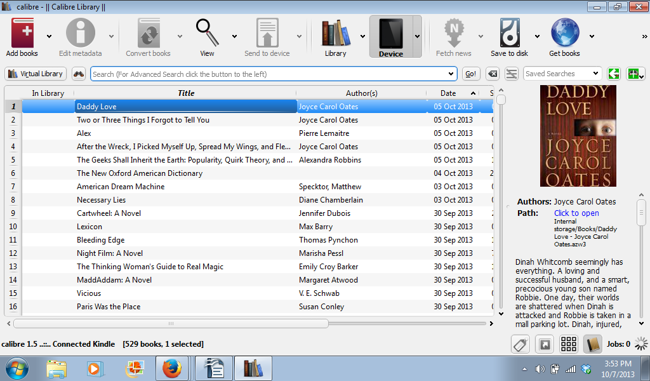Expand Save to disk dropdown arrow
The height and width of the screenshot is (381, 650).
point(537,36)
